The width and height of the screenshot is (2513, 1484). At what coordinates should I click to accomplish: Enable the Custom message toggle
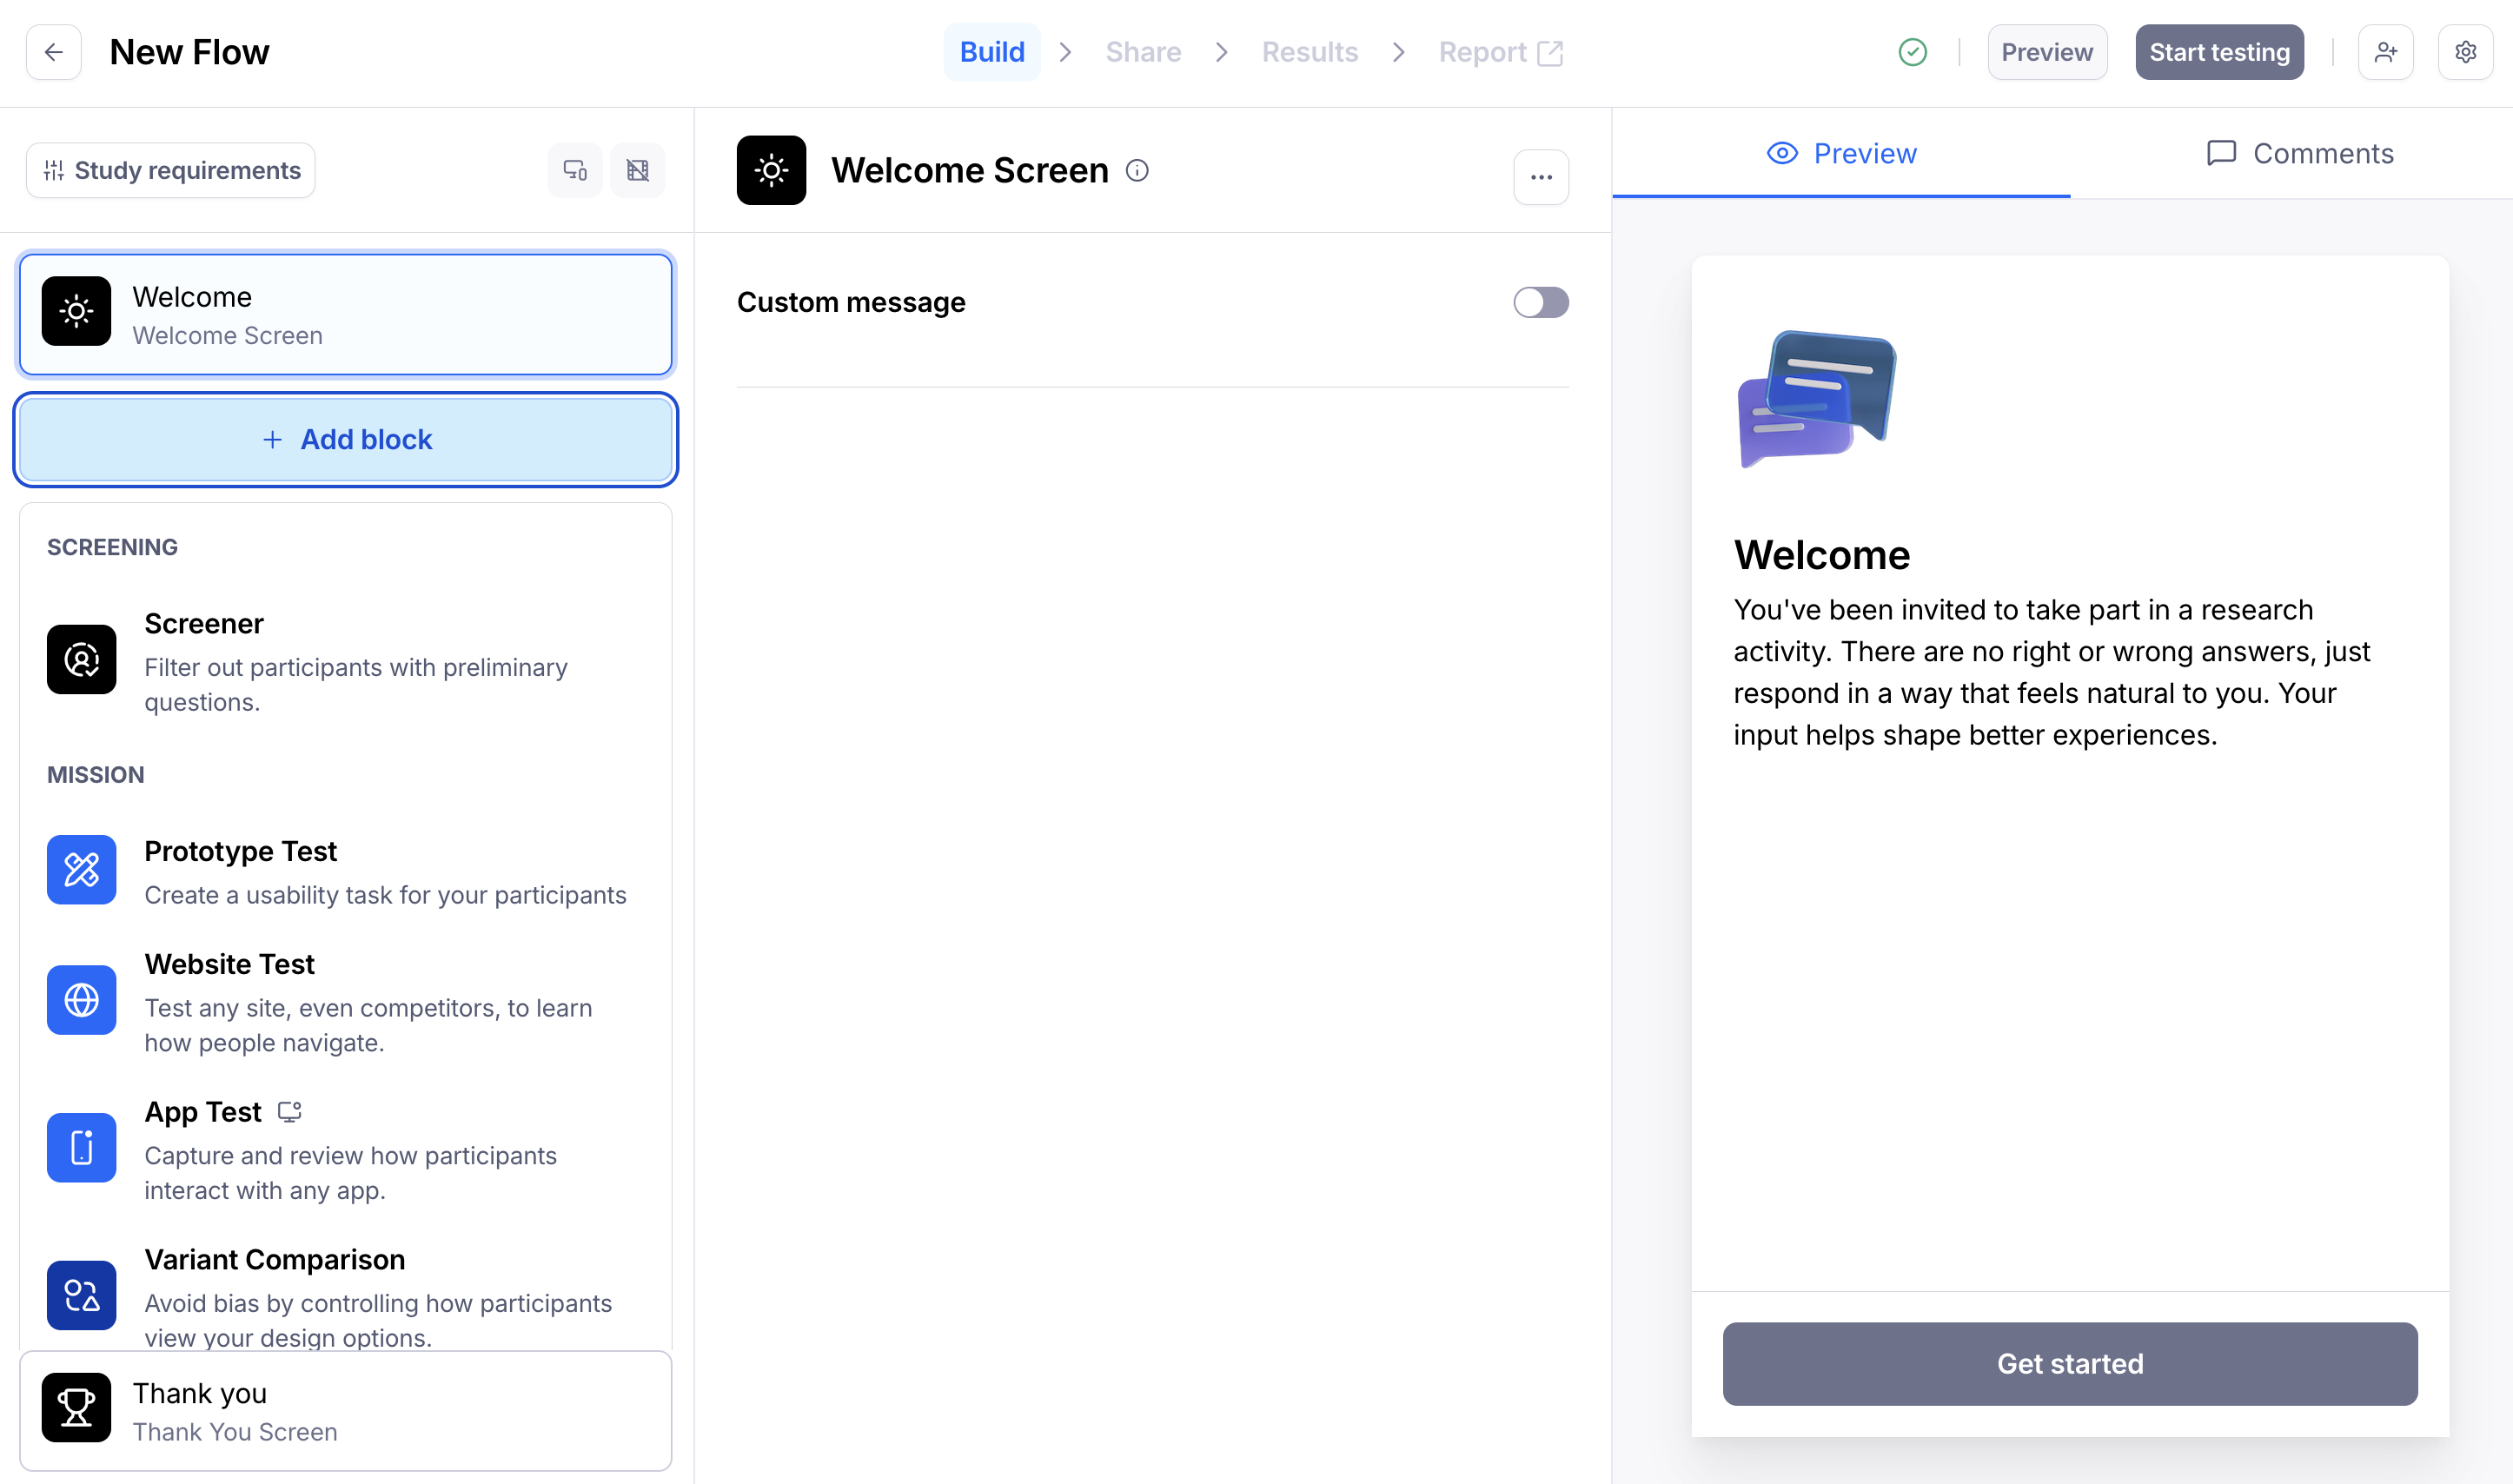tap(1540, 302)
